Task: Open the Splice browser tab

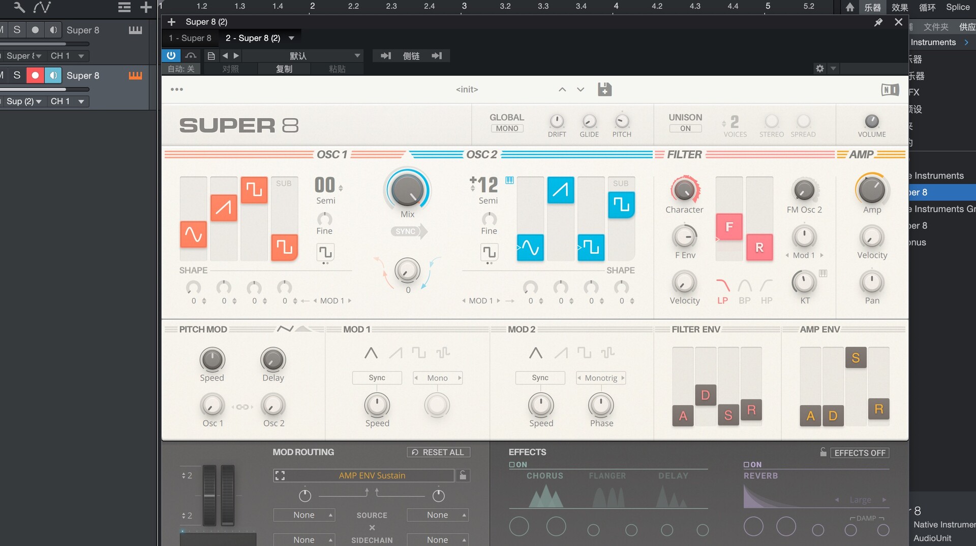Action: point(958,7)
